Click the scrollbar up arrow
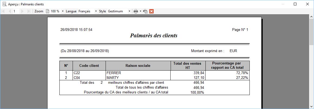The width and height of the screenshot is (314, 109). (312, 17)
